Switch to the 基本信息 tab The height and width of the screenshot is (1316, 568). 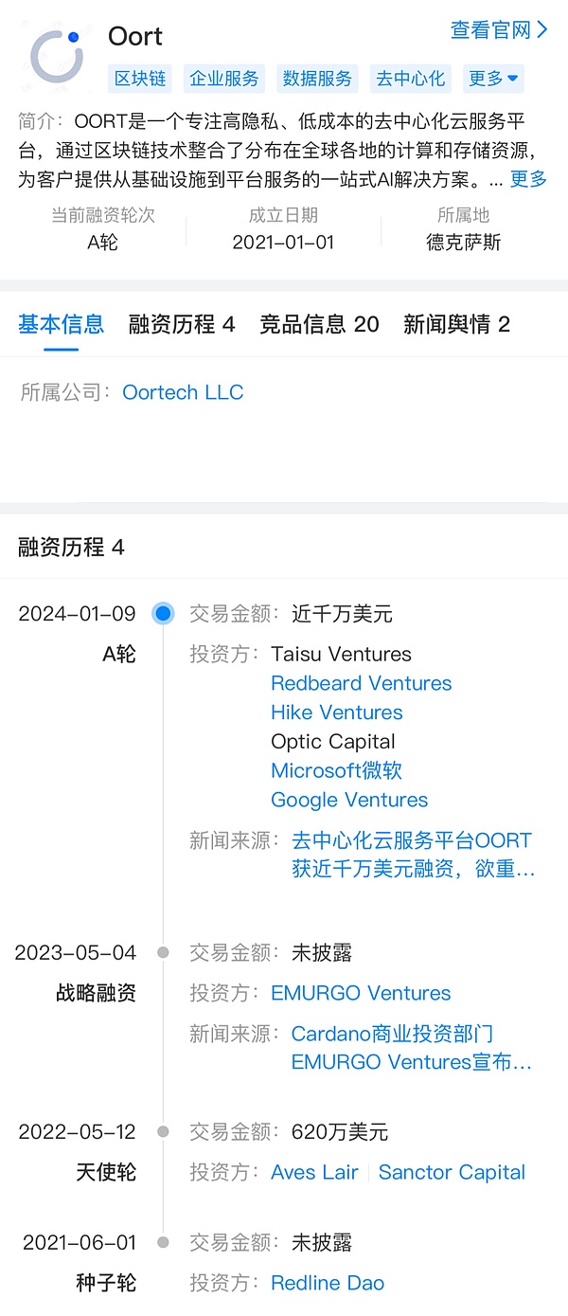click(x=61, y=325)
